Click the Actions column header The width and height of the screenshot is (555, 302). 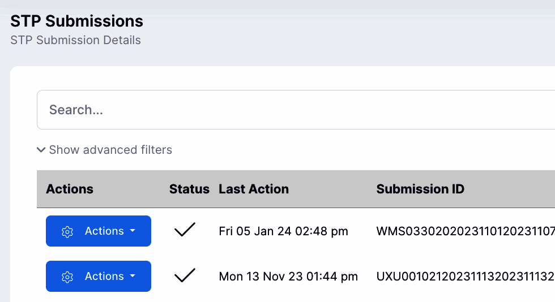[x=70, y=189]
